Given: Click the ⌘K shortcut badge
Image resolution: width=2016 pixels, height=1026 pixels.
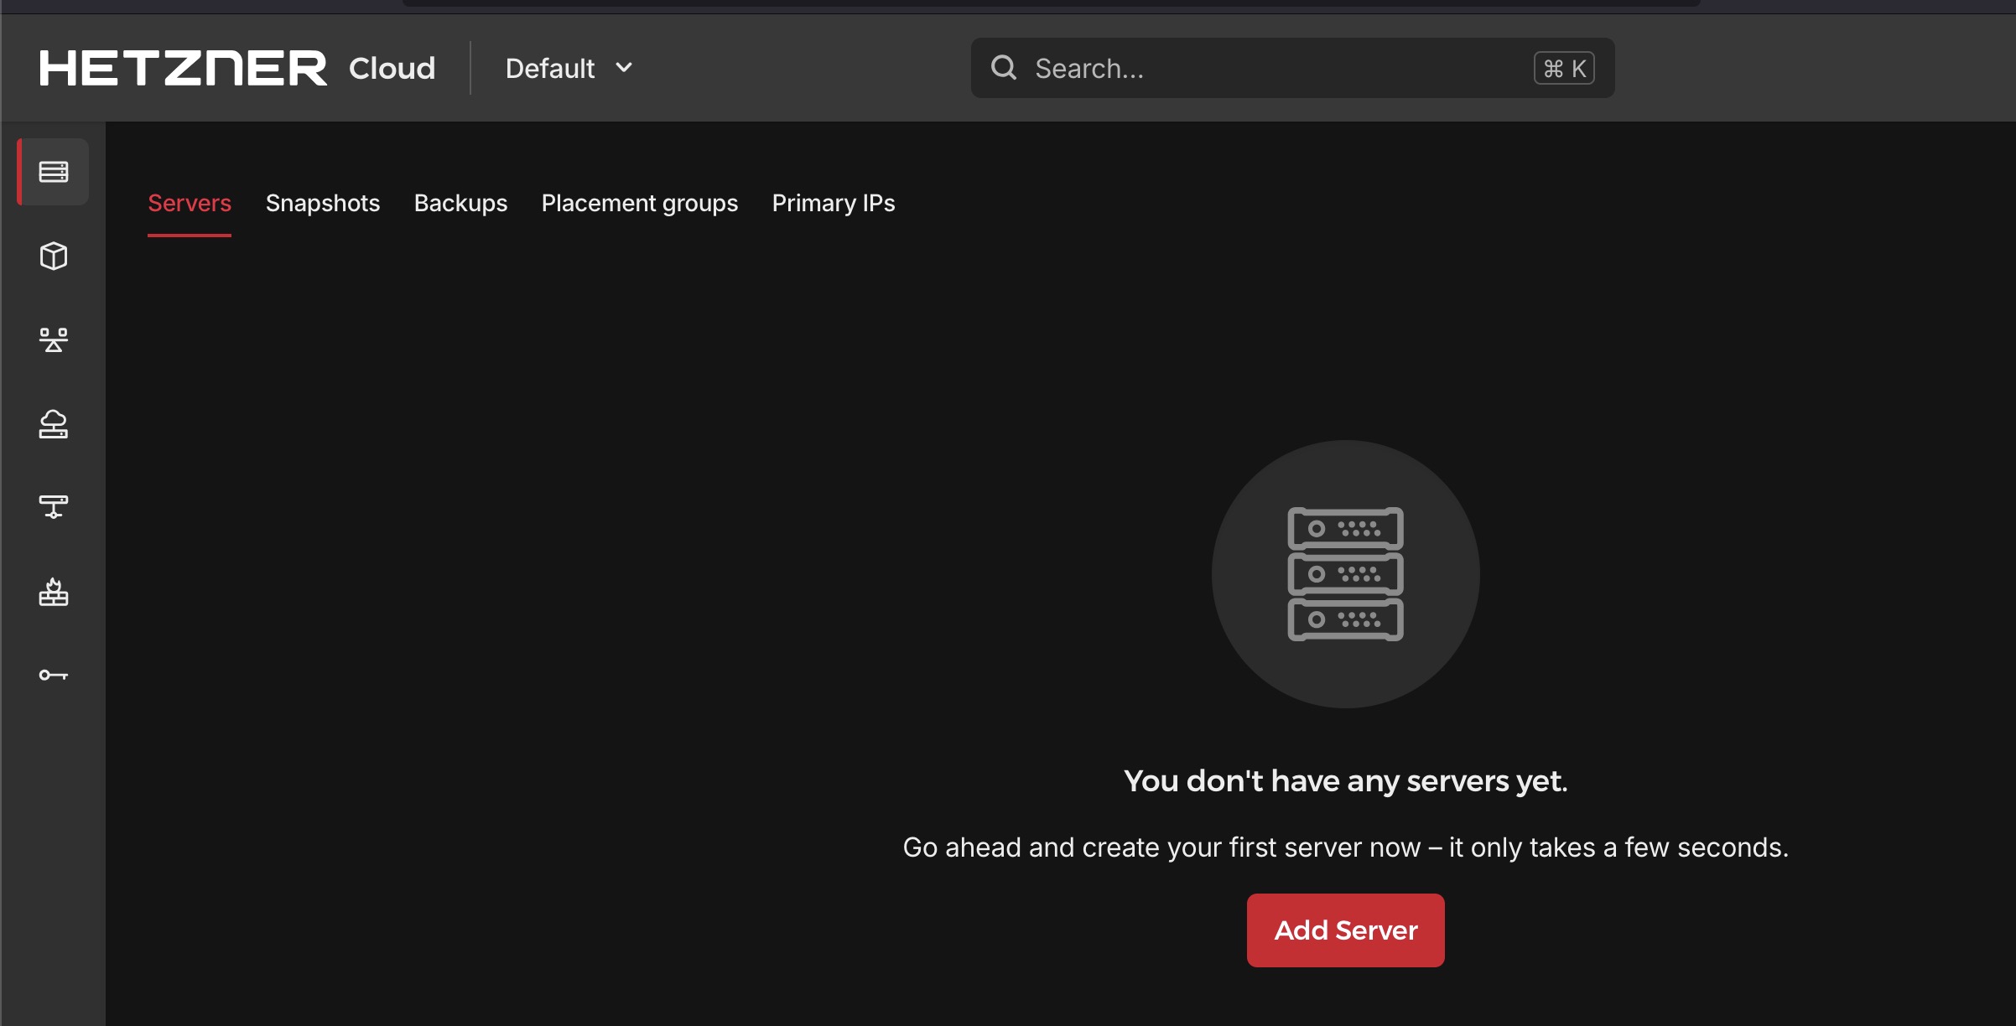Looking at the screenshot, I should [x=1563, y=68].
